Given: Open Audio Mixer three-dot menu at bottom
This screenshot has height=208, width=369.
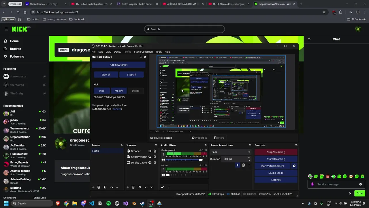Looking at the screenshot, I should tap(169, 187).
